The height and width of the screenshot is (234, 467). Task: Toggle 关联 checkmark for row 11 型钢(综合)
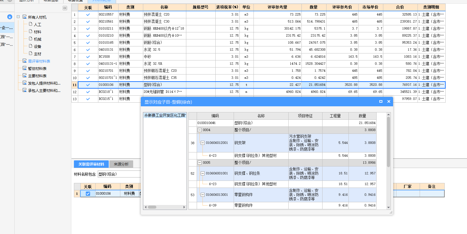pyautogui.click(x=88, y=85)
